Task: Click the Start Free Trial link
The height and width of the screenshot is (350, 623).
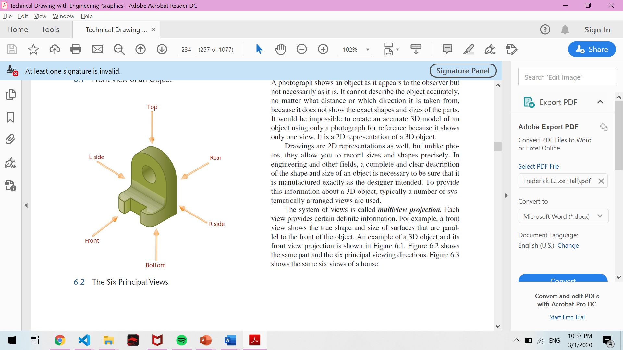Action: click(567, 317)
